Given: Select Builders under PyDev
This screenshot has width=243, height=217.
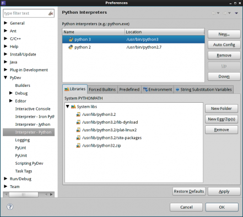Looking at the screenshot, I should click(x=23, y=85).
